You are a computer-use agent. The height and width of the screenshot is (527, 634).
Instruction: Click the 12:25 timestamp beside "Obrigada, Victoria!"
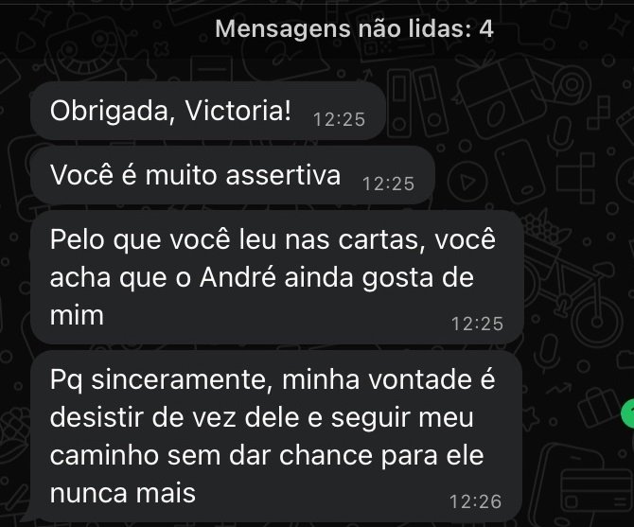point(340,119)
